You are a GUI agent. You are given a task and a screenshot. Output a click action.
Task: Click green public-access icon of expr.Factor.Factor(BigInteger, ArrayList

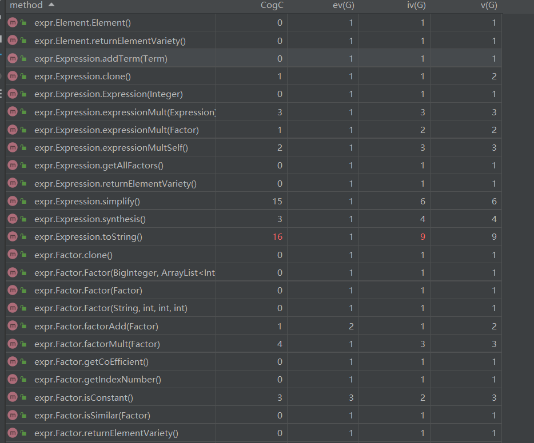(23, 272)
